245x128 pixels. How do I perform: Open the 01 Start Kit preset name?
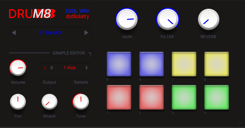50,33
